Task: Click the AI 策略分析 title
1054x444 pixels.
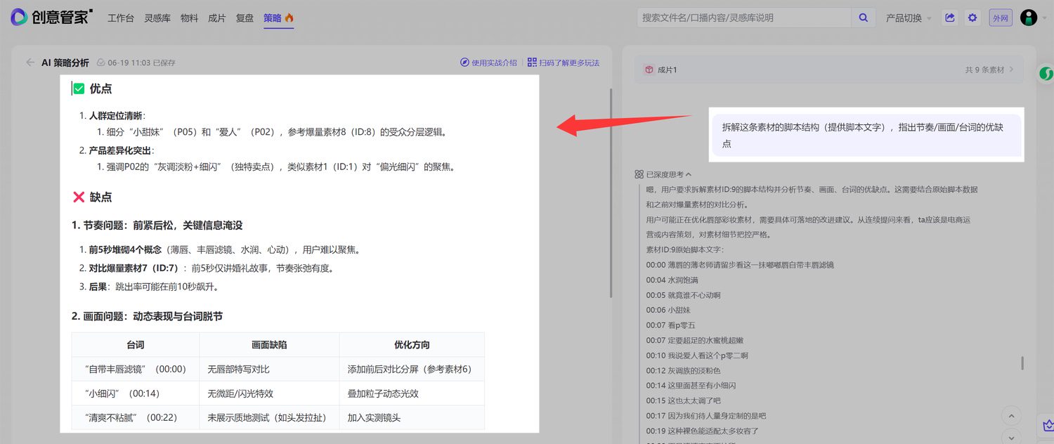Action: (x=65, y=63)
